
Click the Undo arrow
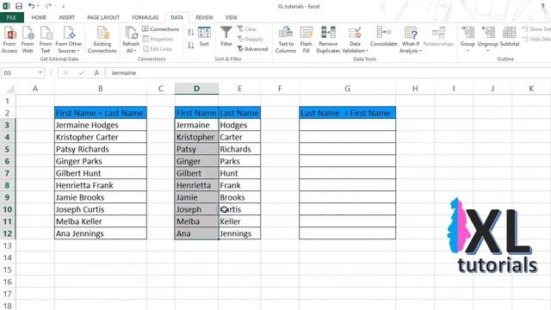[31, 6]
